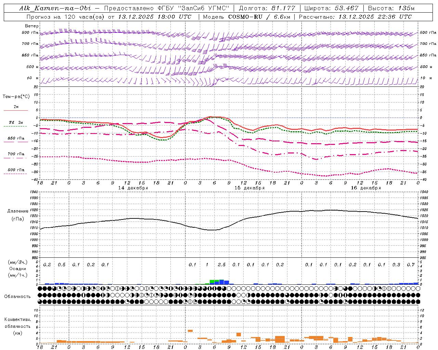Click the 16 декабря date label
Viewport: 438px width, 350px height.
366,188
